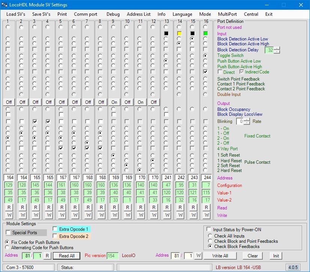The height and width of the screenshot is (272, 310).
Task: Click the Clear button
Action: (x=253, y=256)
